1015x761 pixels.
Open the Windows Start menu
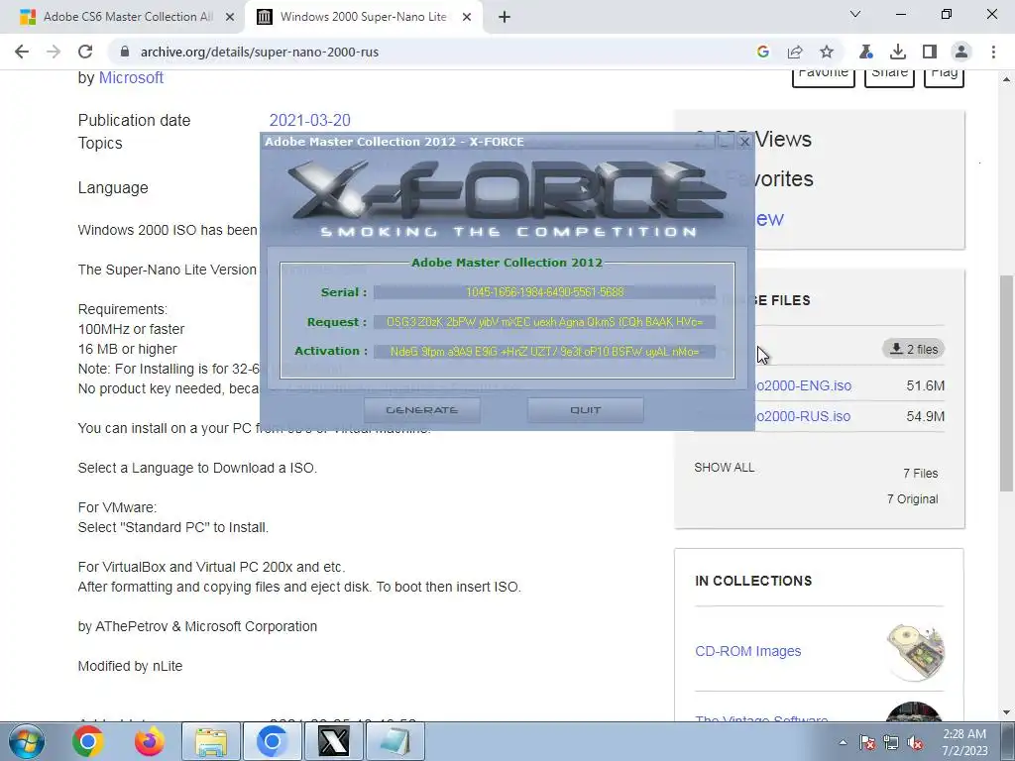tap(27, 741)
